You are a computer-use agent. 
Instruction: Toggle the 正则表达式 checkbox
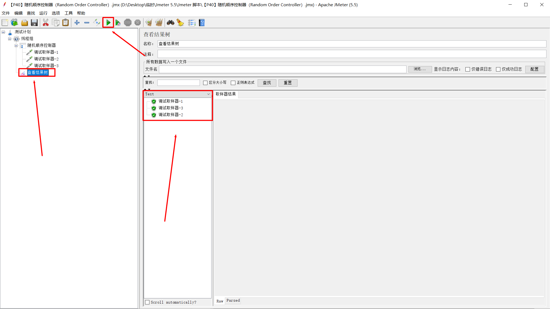tap(233, 83)
